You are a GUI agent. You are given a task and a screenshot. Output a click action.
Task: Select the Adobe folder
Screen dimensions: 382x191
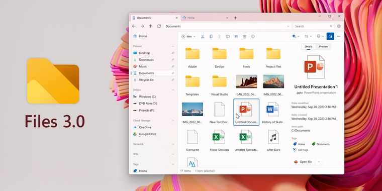pos(193,58)
